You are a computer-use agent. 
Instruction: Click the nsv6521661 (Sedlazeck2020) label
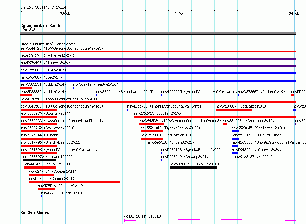pos(168,135)
